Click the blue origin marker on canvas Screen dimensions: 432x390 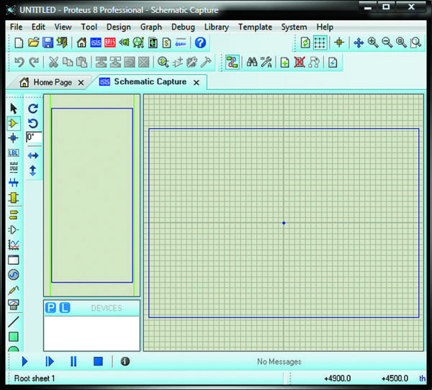click(x=284, y=223)
